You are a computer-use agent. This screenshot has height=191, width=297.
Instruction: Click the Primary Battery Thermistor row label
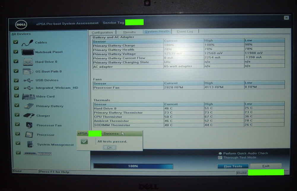(118, 113)
